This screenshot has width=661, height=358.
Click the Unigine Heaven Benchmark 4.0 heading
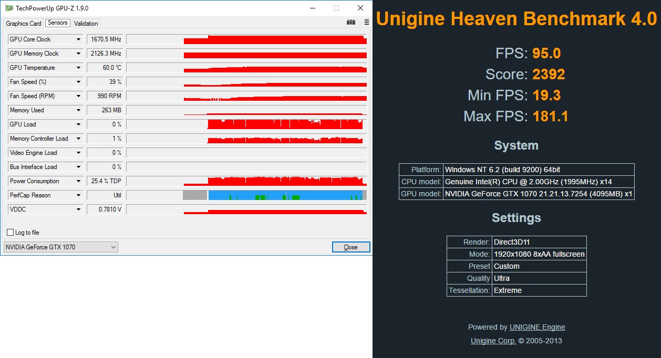pyautogui.click(x=517, y=18)
